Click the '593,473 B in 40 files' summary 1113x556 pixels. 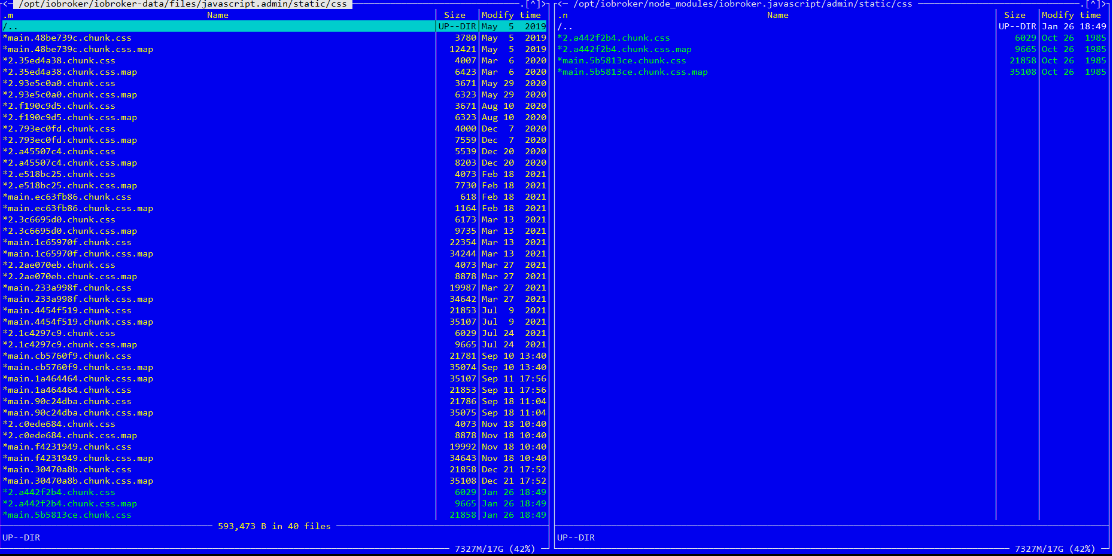coord(275,526)
